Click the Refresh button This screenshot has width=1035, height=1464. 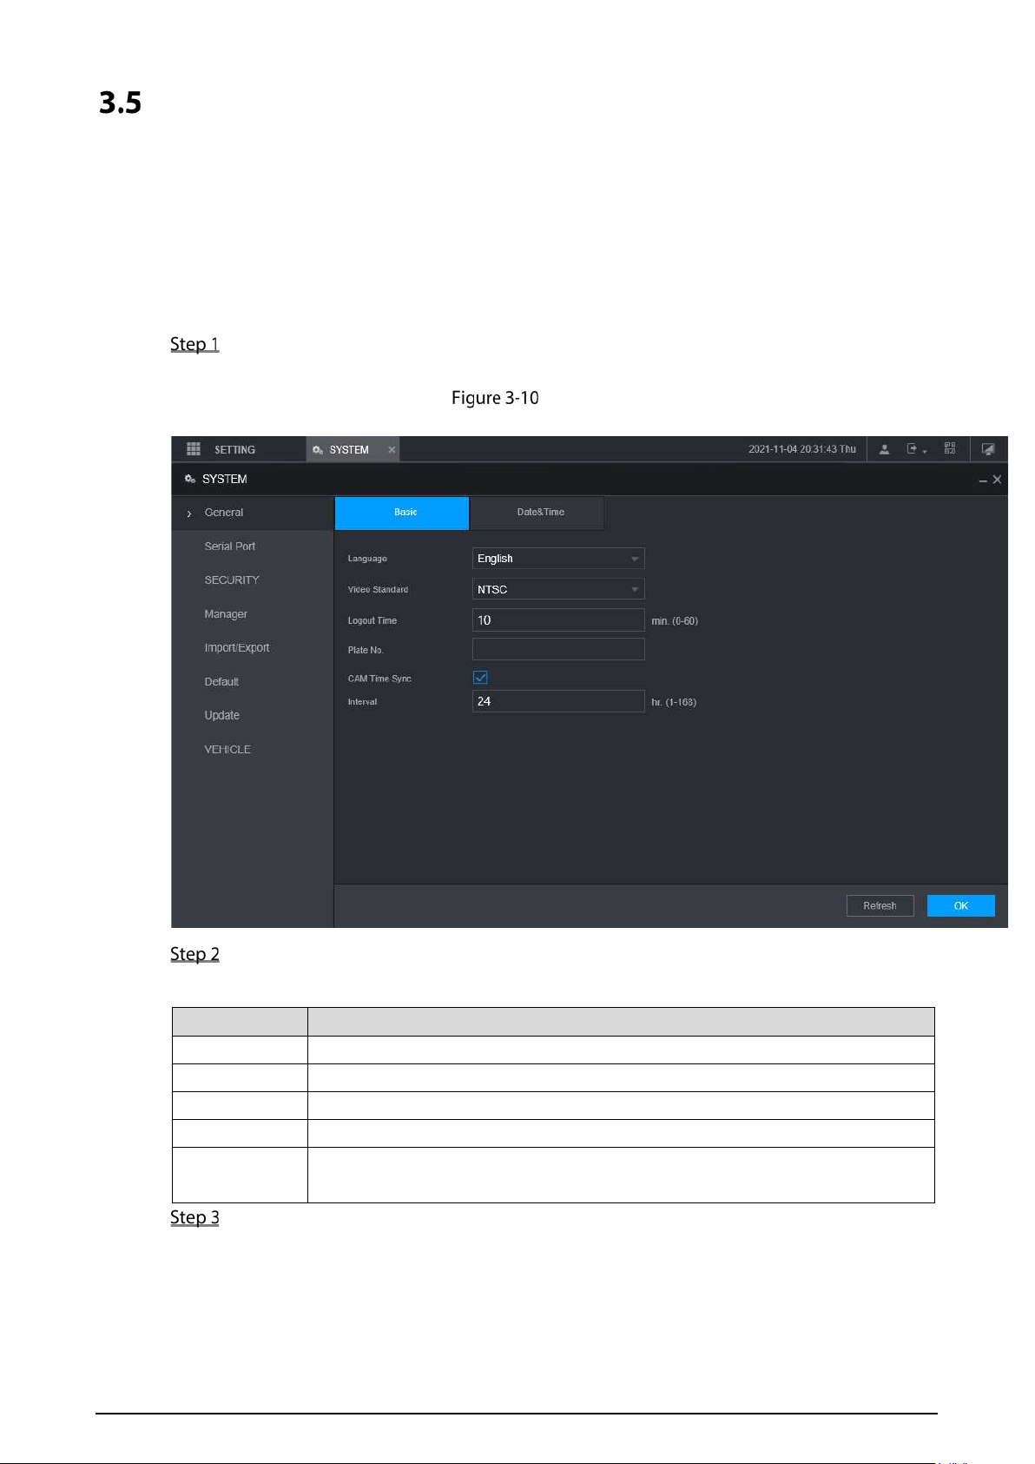pyautogui.click(x=880, y=906)
